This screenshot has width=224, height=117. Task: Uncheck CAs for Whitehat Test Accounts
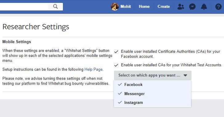click(x=116, y=65)
